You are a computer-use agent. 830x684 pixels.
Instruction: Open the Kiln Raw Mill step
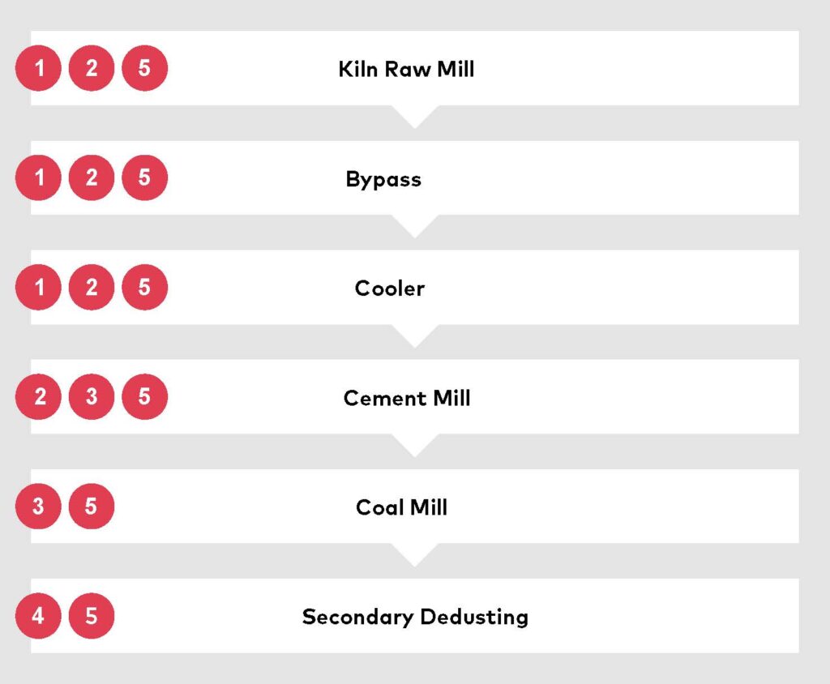point(406,69)
